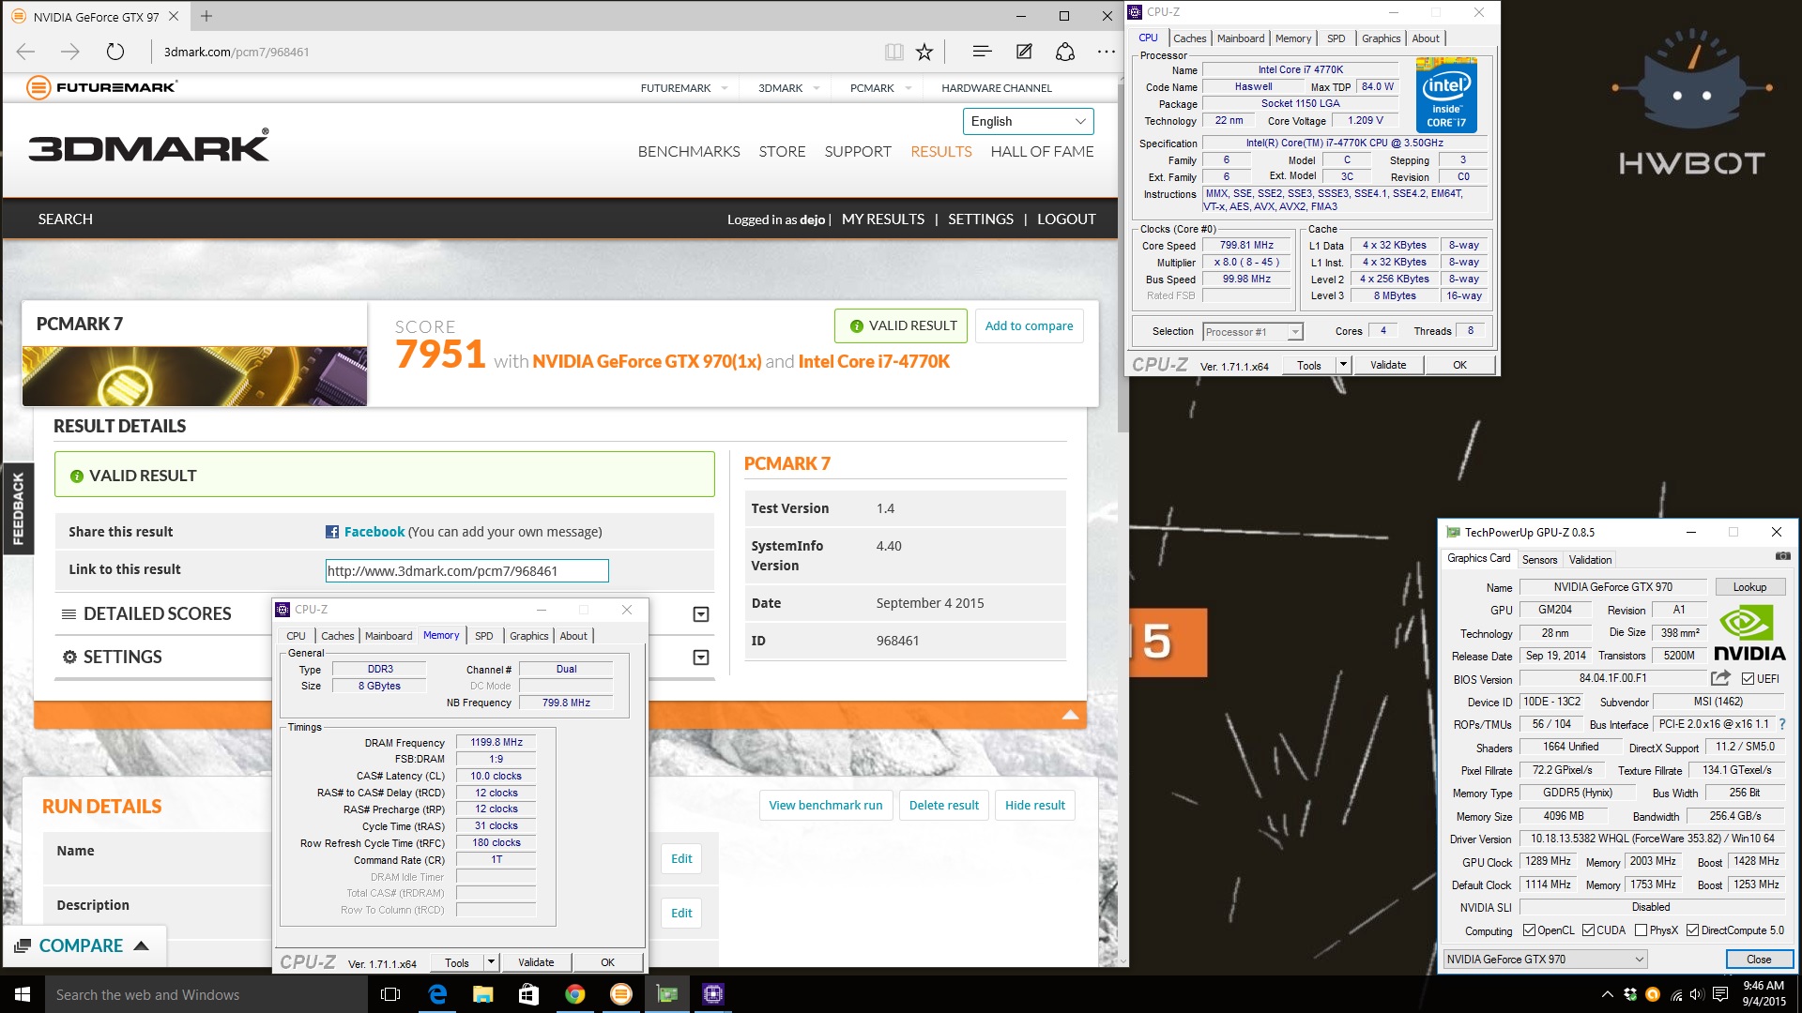Click the Hide result button
This screenshot has width=1802, height=1013.
click(x=1034, y=805)
